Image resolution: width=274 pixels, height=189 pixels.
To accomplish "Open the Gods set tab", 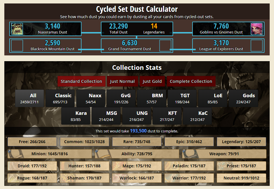I will click(243, 98).
